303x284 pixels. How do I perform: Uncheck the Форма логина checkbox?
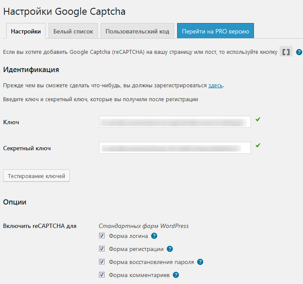[102, 236]
